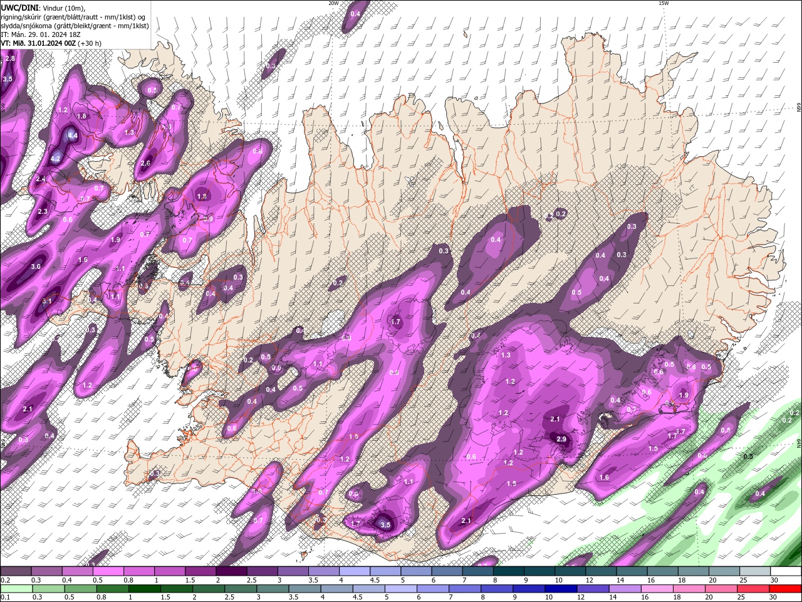Viewport: 802px width, 602px height.
Task: Click the 4.2 precipitation value on the map
Action: coord(55,159)
